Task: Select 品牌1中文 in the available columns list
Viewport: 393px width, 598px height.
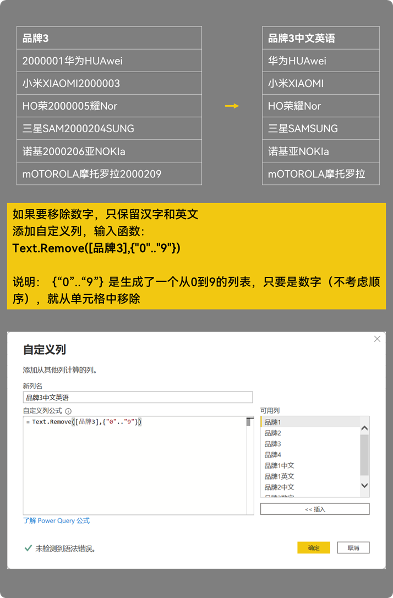Action: 310,465
